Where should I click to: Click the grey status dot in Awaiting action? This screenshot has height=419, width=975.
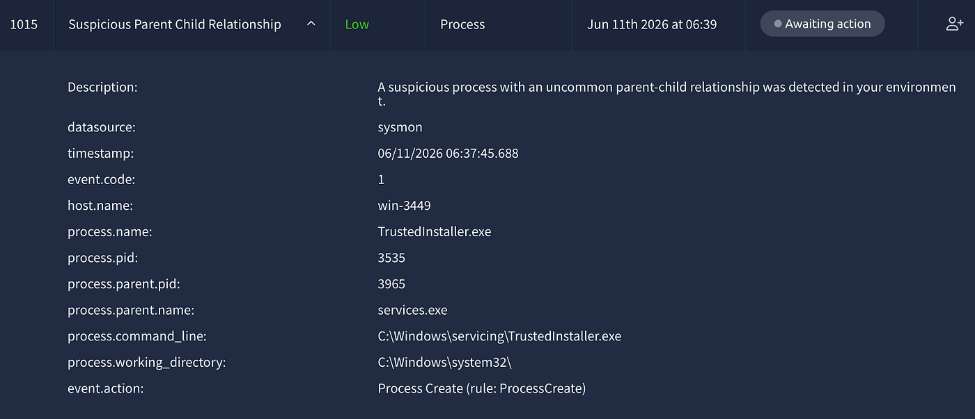778,24
